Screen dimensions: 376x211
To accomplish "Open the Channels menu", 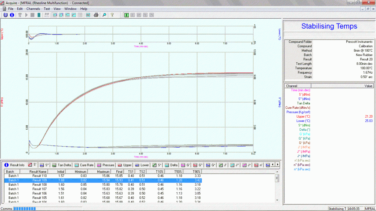I will click(33, 8).
